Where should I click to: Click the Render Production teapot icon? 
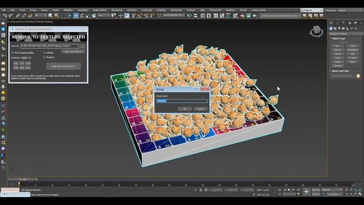tap(255, 15)
